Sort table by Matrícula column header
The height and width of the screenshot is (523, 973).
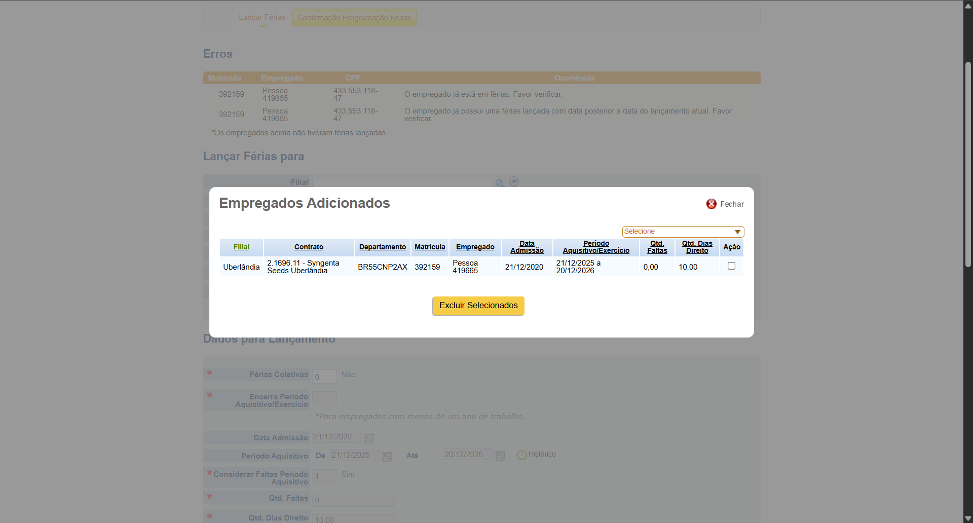point(430,247)
